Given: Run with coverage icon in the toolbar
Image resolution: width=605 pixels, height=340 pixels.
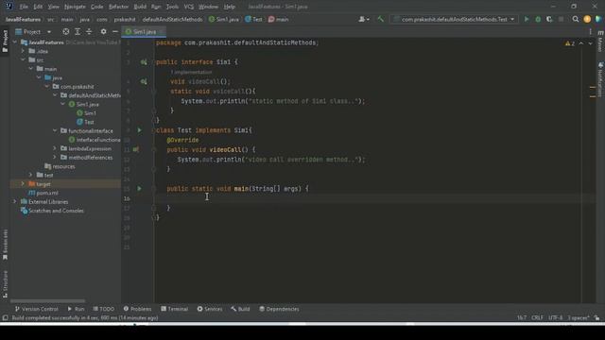Looking at the screenshot, I should (549, 19).
